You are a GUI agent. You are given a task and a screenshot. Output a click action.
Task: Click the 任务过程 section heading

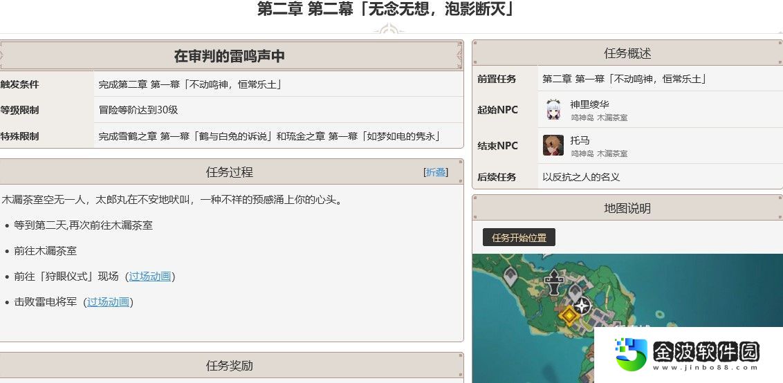click(x=229, y=172)
